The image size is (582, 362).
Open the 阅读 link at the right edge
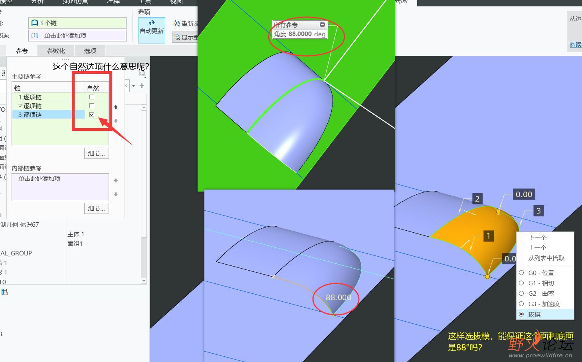tap(575, 45)
